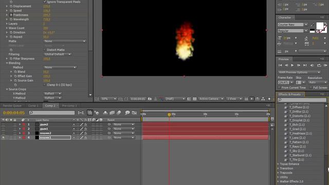Check Full Screen in Preview panel
Screen dimensions: 329x185
(x=310, y=88)
